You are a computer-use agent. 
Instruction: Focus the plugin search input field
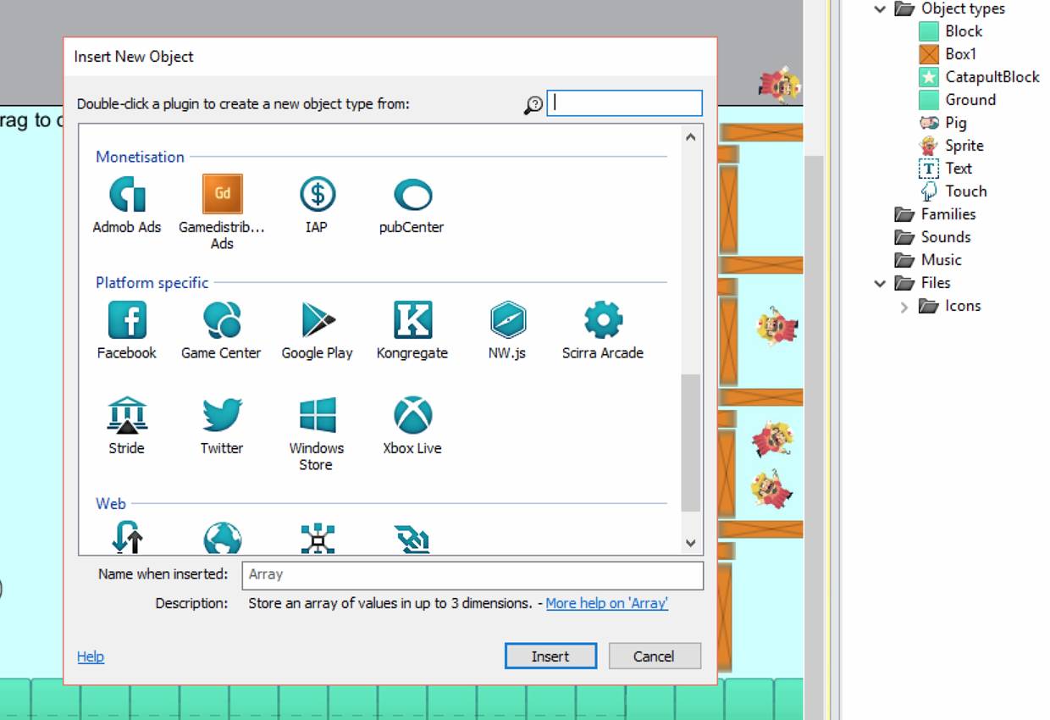[x=625, y=103]
